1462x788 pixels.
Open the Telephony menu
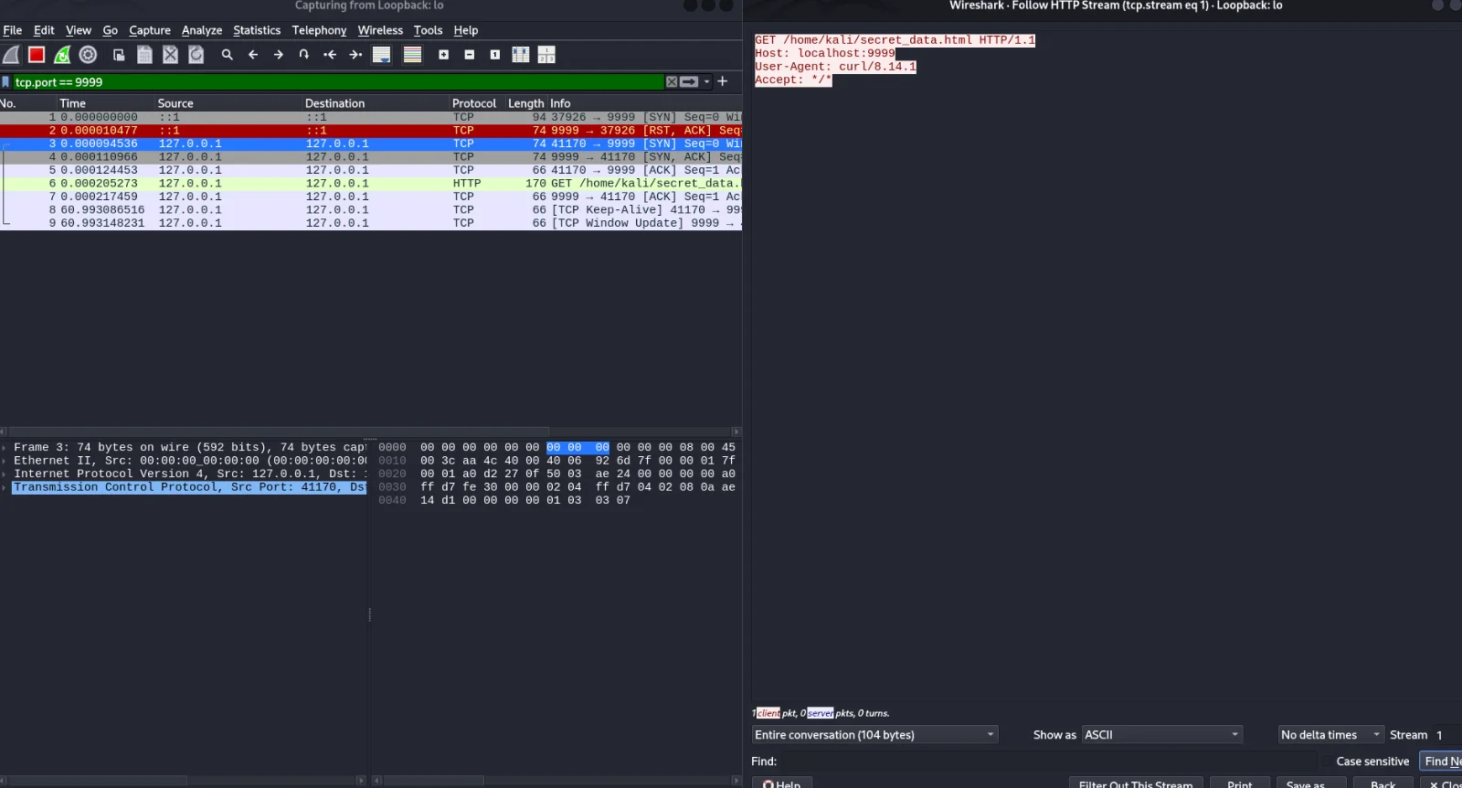tap(319, 30)
